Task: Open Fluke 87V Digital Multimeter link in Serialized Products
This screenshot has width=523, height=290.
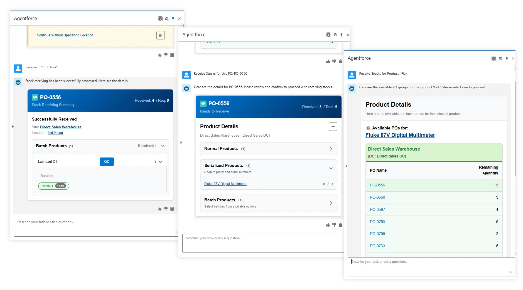Action: [x=225, y=184]
